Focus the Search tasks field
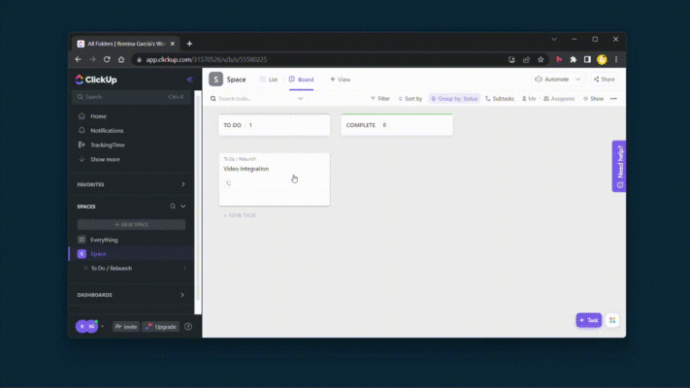Viewport: 690px width, 388px height. click(253, 99)
